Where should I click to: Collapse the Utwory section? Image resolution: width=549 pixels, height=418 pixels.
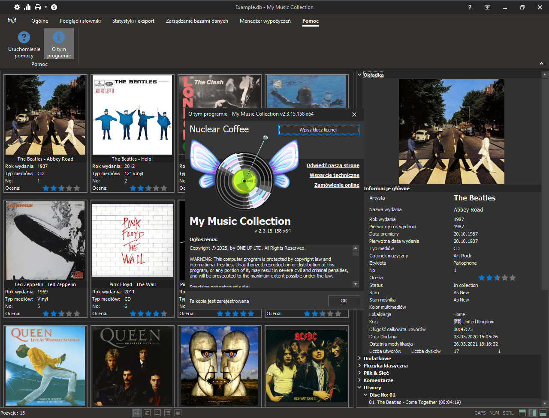point(359,387)
